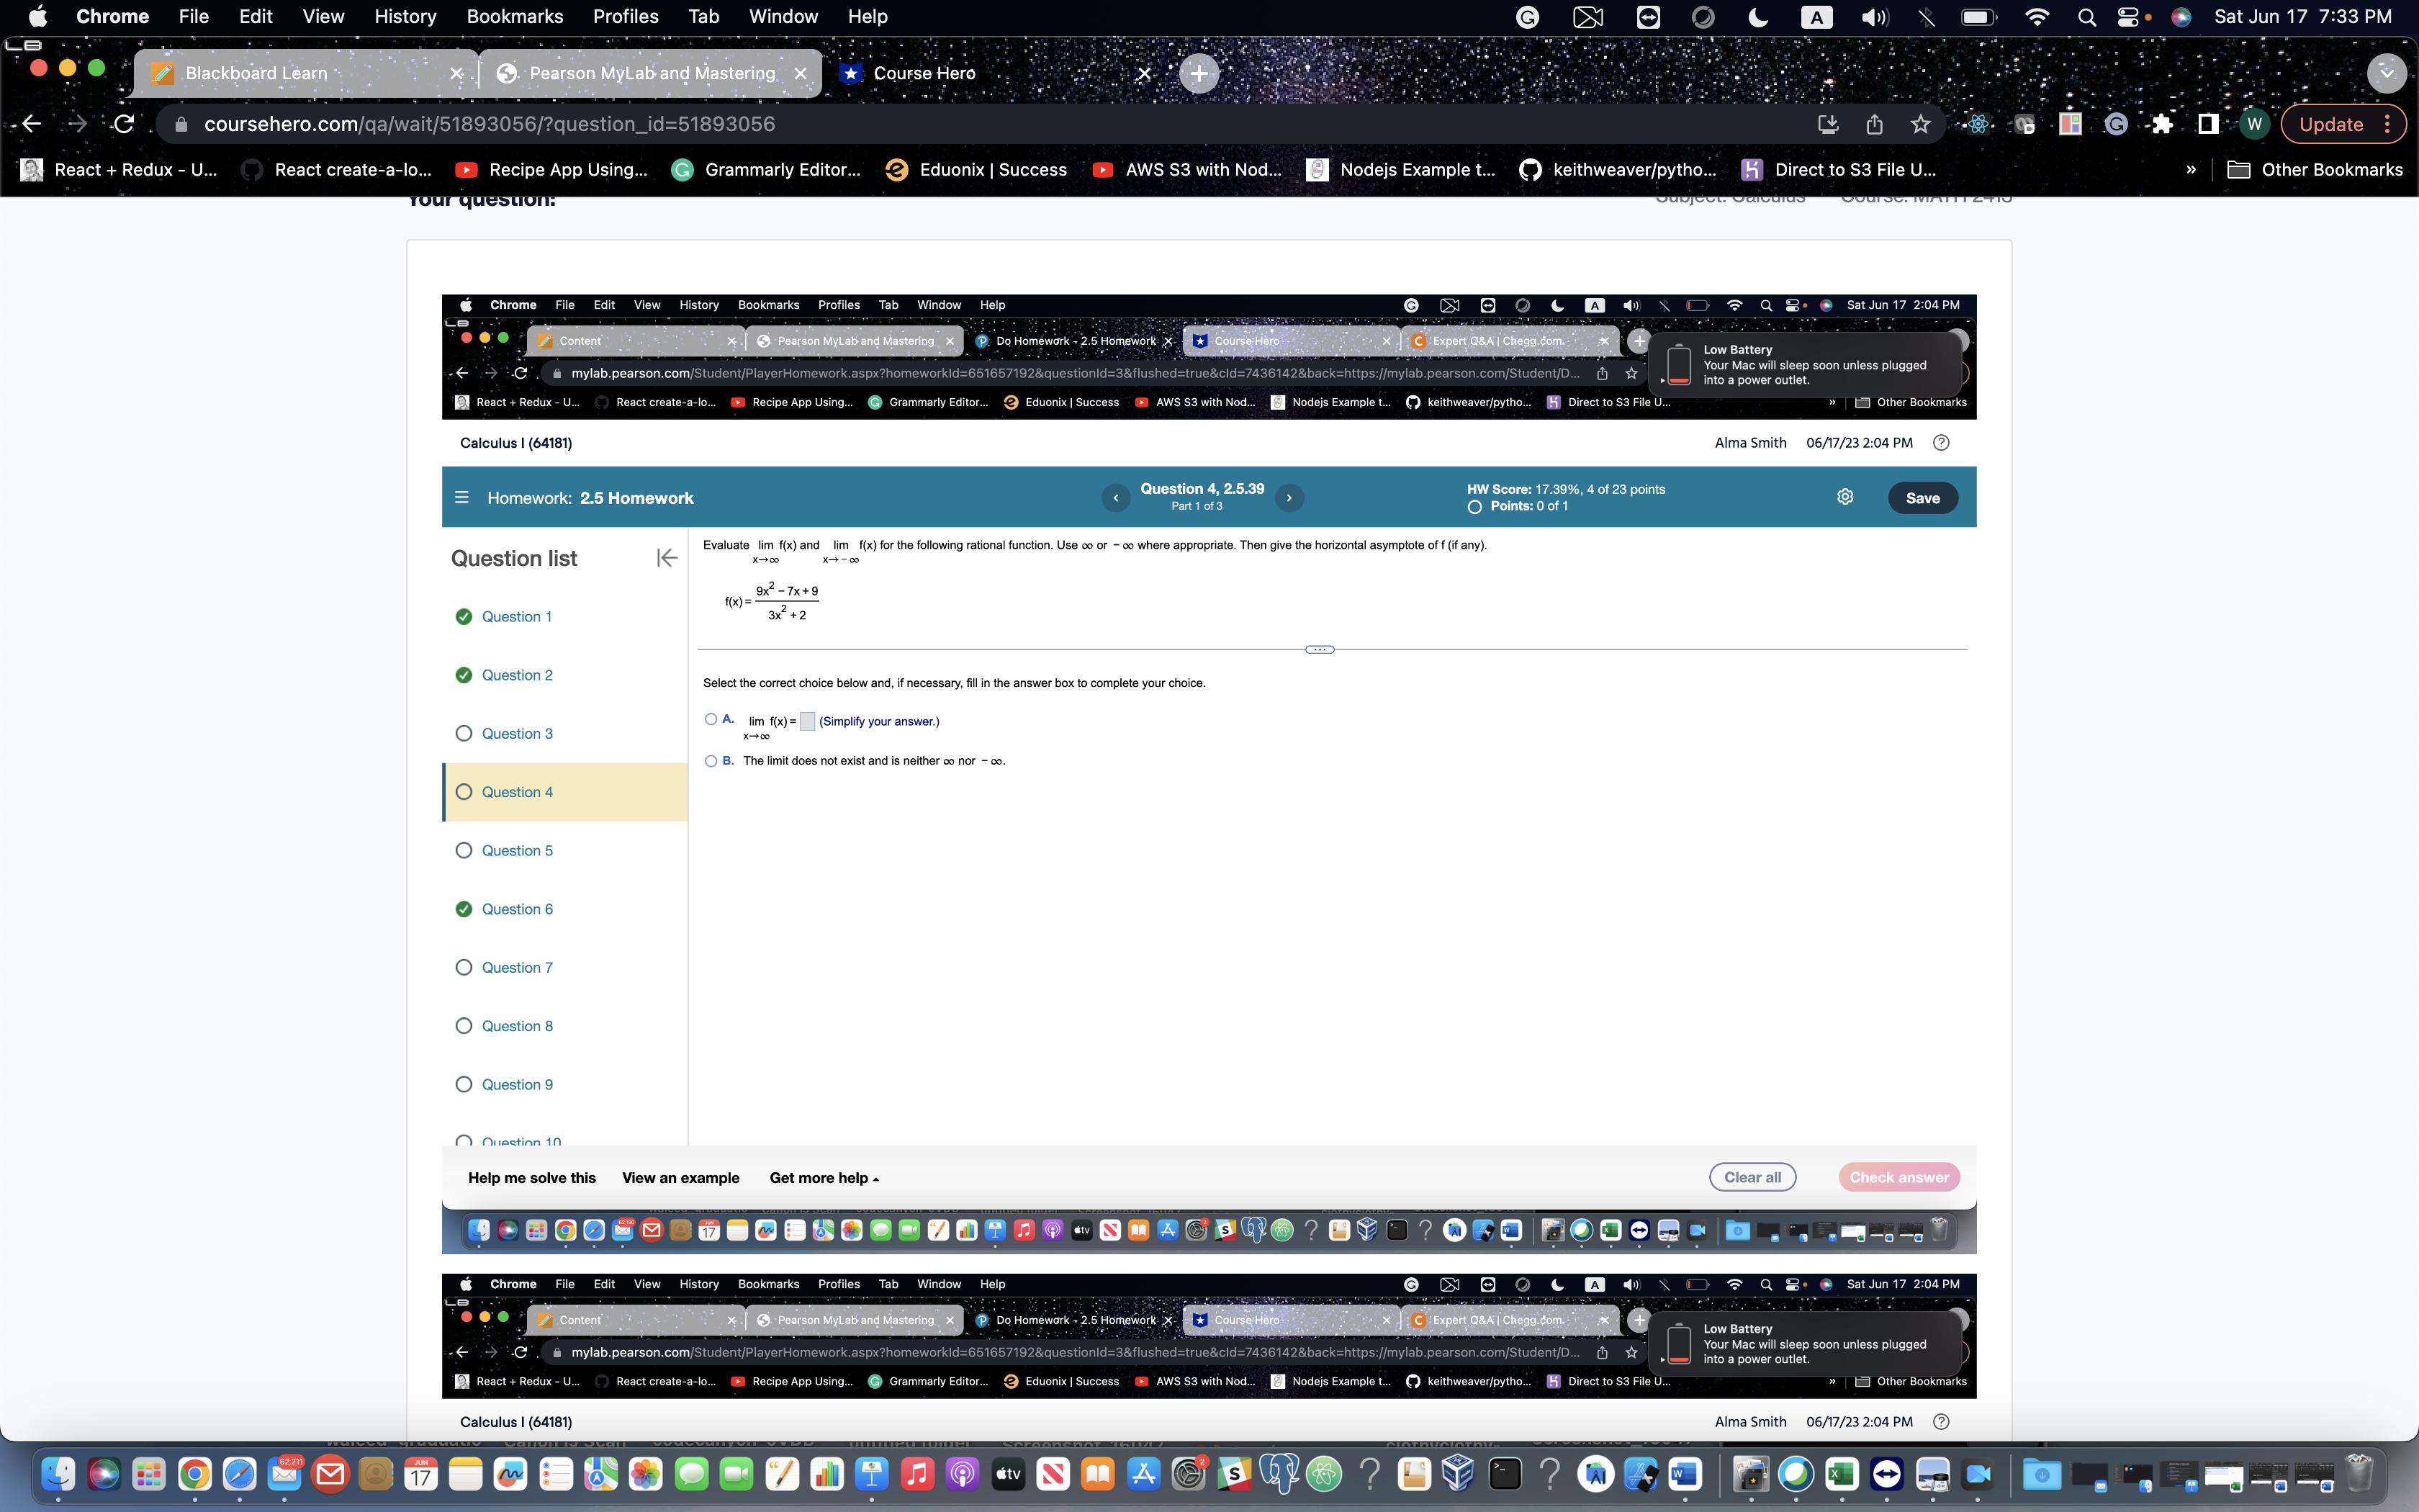This screenshot has height=1512, width=2419.
Task: Click the Grammarly extension icon in the toolbar
Action: (x=2117, y=124)
